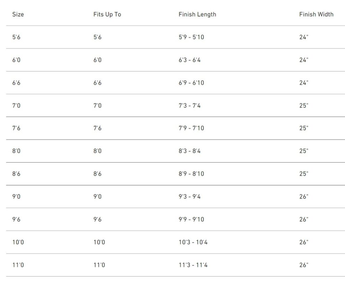Click the Fits Up To header
The width and height of the screenshot is (345, 284).
tap(107, 15)
